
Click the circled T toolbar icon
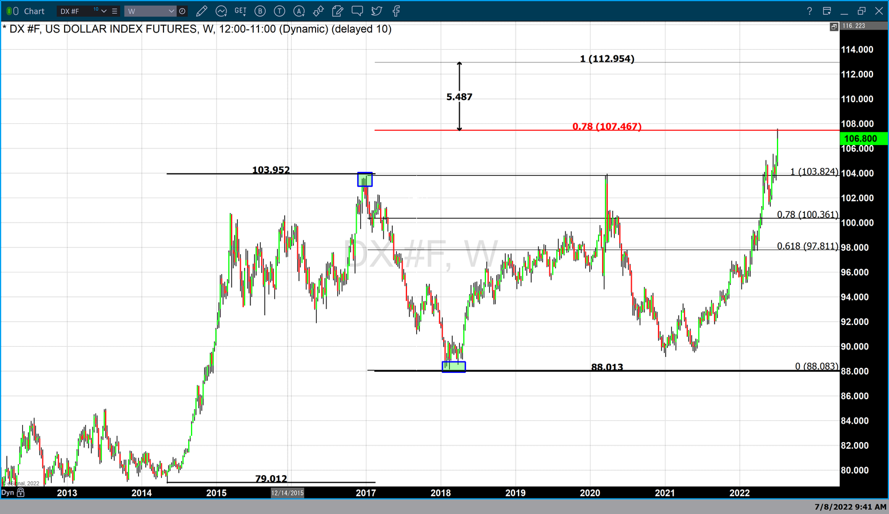[280, 11]
